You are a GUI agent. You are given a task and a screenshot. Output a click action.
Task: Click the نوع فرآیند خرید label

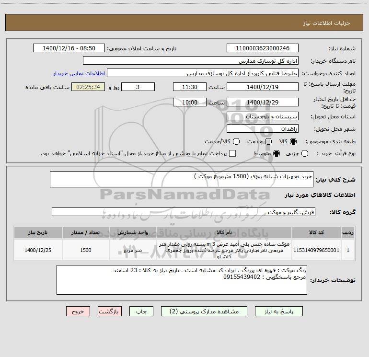[336, 153]
